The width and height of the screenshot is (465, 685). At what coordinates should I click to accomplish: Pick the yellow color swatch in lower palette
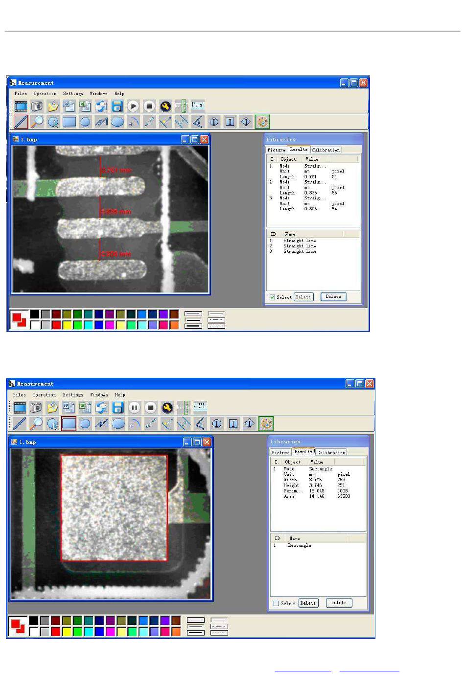(67, 632)
